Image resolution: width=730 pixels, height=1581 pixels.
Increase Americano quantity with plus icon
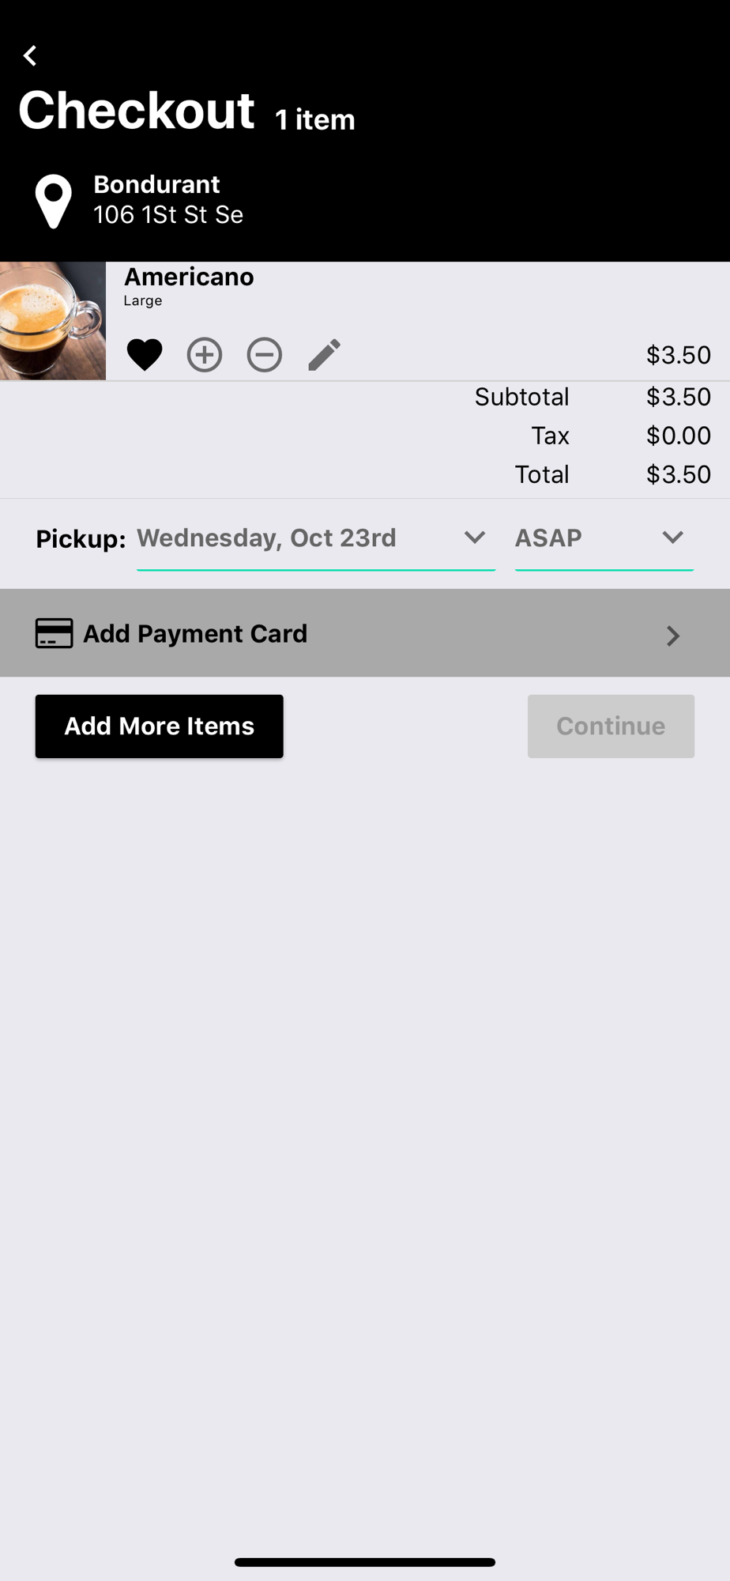pyautogui.click(x=205, y=355)
